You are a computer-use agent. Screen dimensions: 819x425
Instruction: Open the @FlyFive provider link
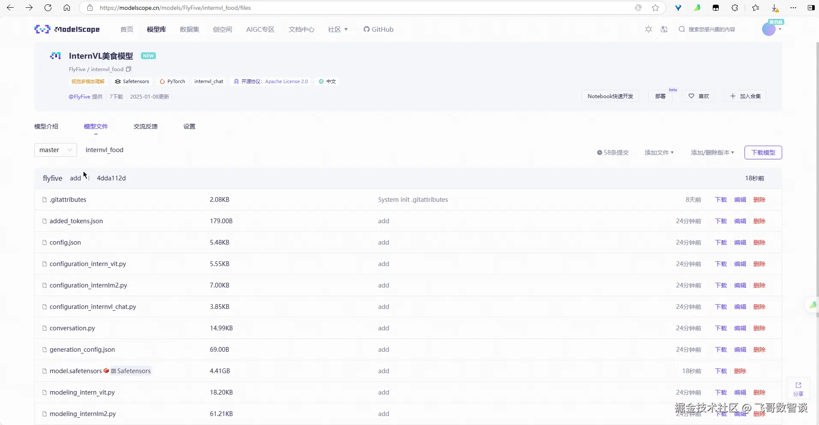point(80,96)
